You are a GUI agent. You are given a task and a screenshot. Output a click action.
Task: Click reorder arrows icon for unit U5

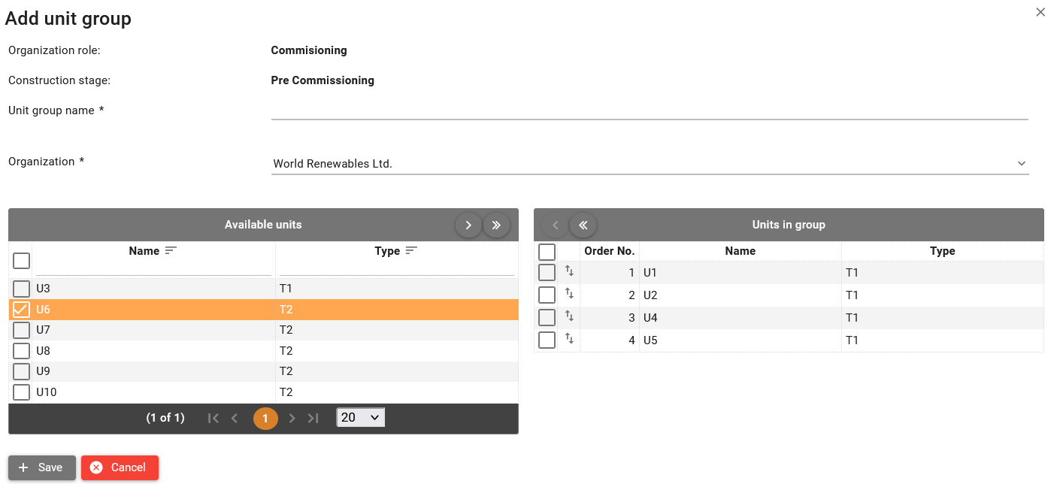pos(569,340)
